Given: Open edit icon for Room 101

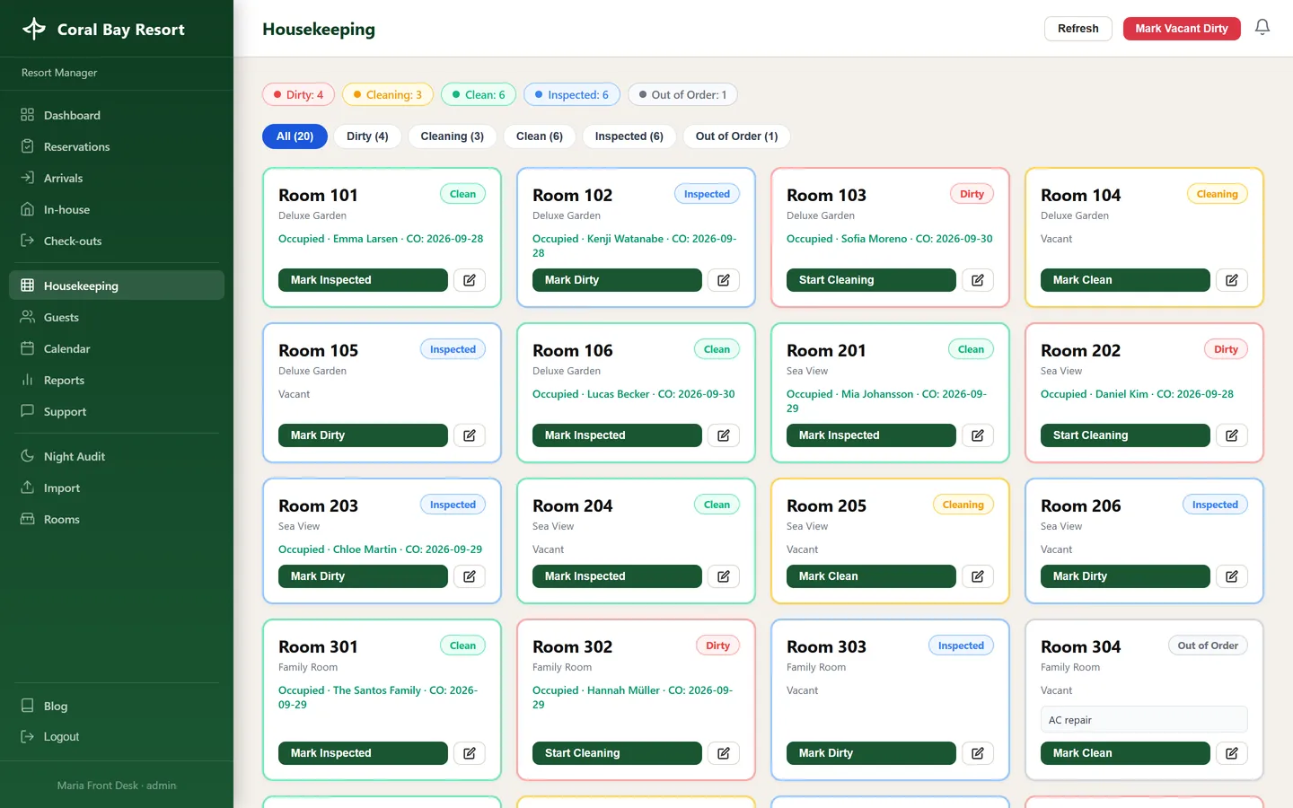Looking at the screenshot, I should (470, 280).
